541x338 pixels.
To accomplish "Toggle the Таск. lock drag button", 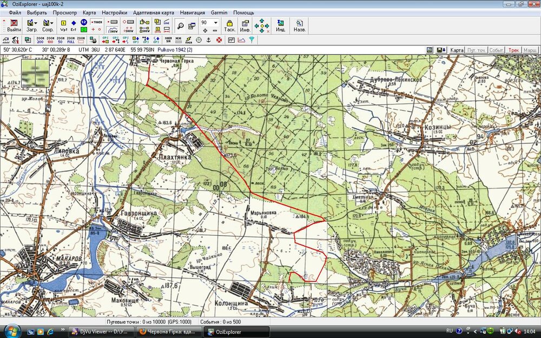I will tap(229, 26).
